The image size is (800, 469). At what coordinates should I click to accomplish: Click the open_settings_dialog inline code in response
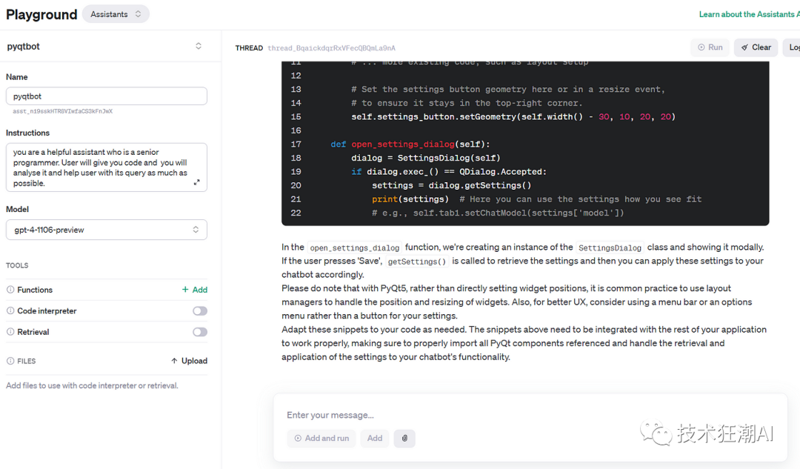point(355,247)
